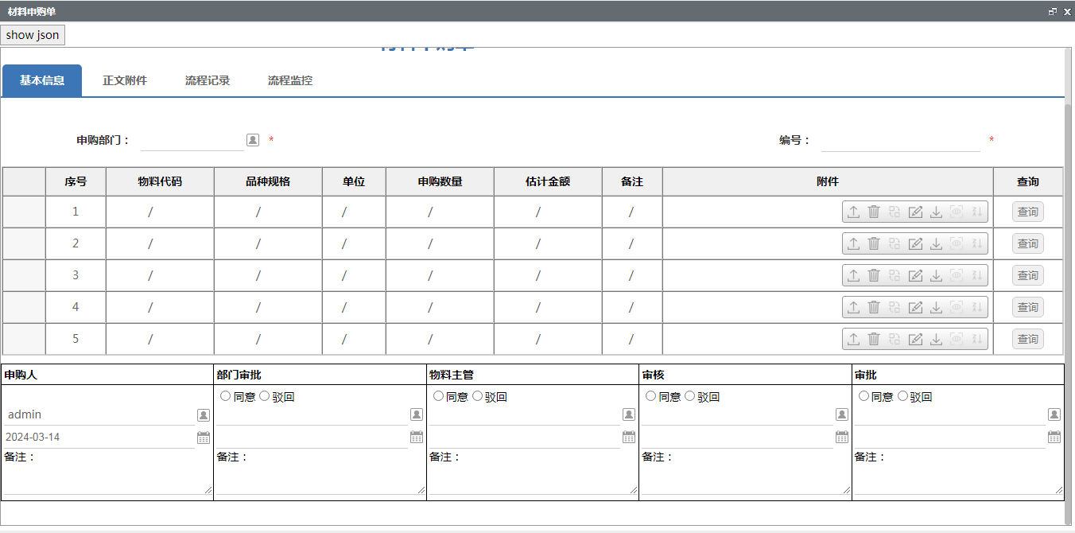This screenshot has height=533, width=1075.
Task: Open date picker in 审核 column
Action: pyautogui.click(x=842, y=437)
